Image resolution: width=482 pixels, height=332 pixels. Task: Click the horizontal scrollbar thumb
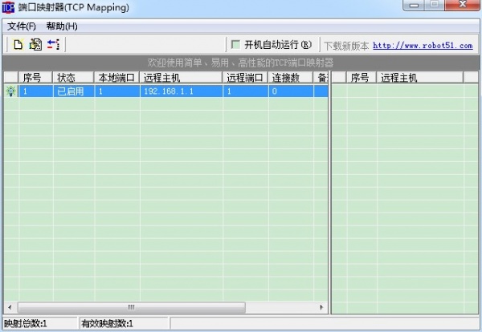click(x=132, y=307)
